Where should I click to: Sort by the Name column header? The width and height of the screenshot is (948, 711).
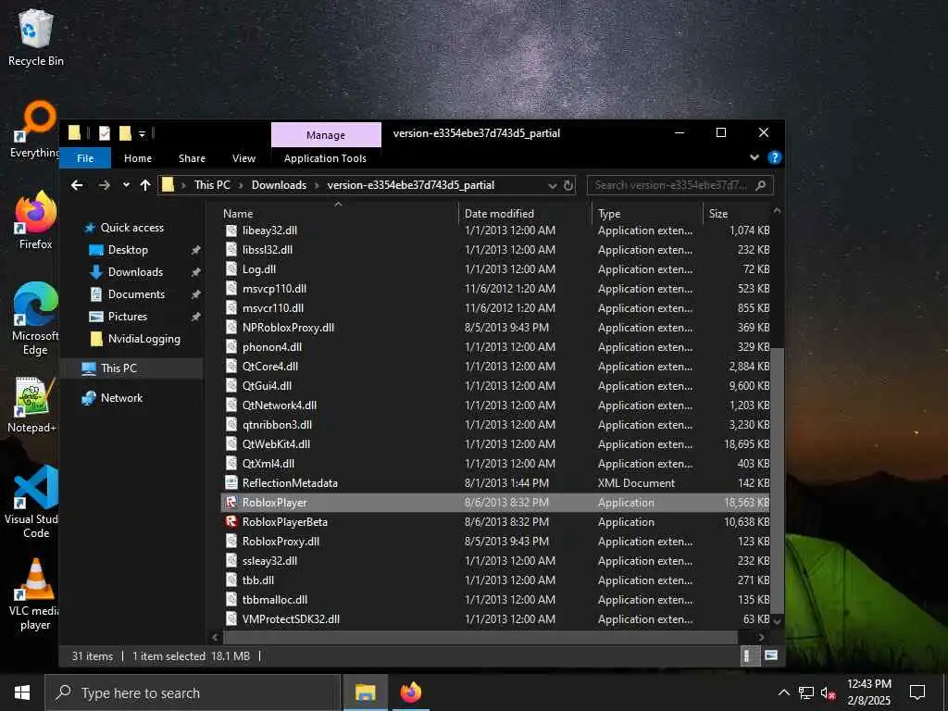coord(238,214)
